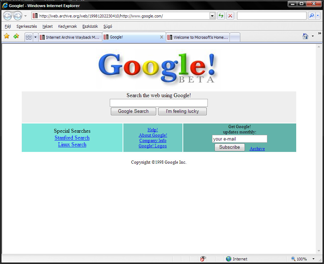324x264 pixels.
Task: Open the Fájl menu
Action: tap(7, 26)
